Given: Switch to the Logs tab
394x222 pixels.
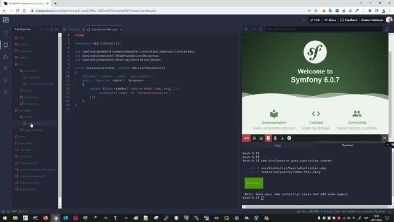Looking at the screenshot, I should pos(278,146).
